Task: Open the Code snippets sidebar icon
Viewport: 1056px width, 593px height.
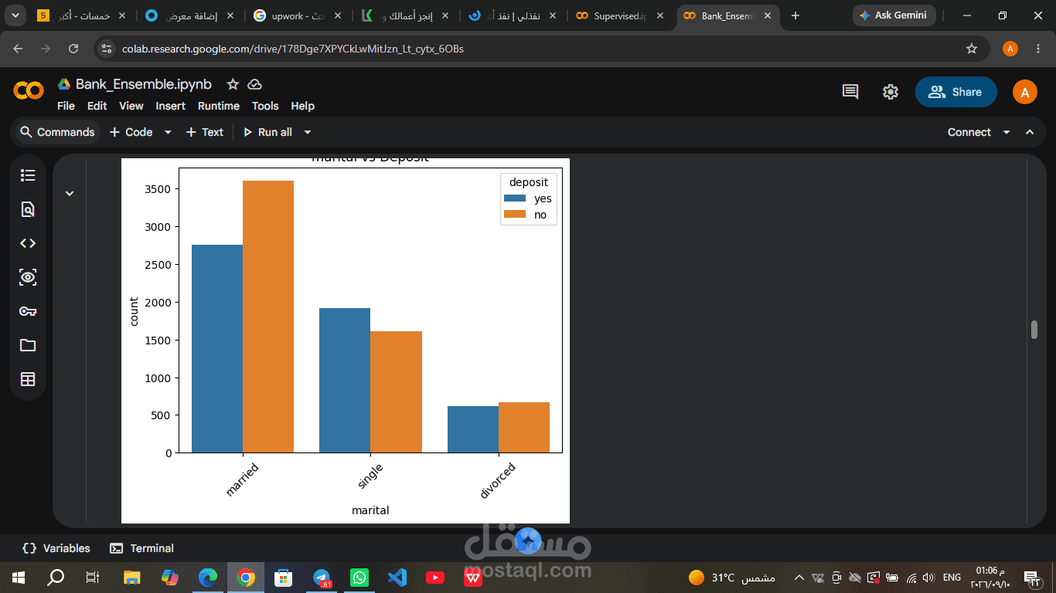Action: 28,243
